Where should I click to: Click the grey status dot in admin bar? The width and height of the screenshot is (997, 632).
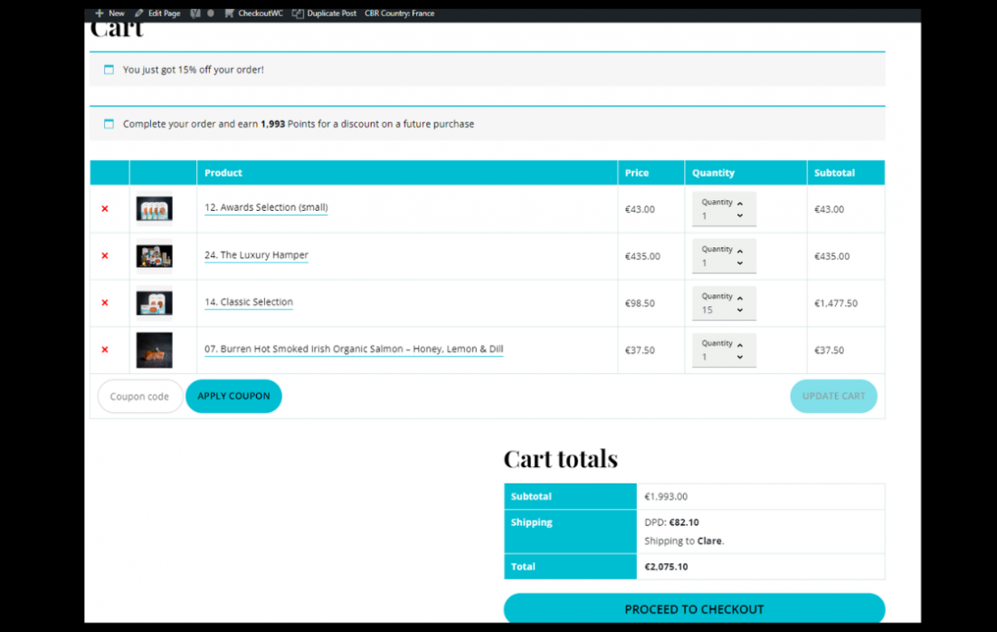(x=211, y=14)
